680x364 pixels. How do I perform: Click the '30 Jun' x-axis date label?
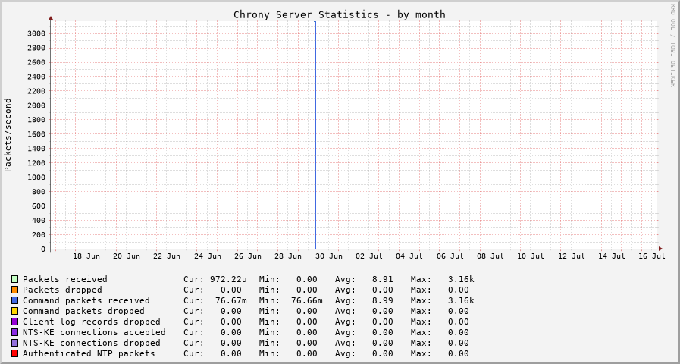point(329,256)
